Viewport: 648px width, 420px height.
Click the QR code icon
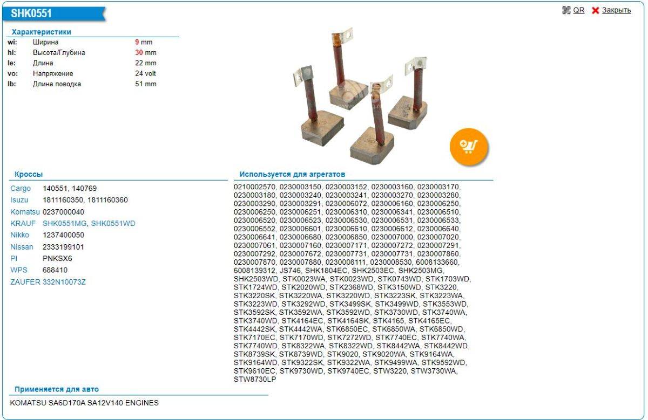coord(566,10)
